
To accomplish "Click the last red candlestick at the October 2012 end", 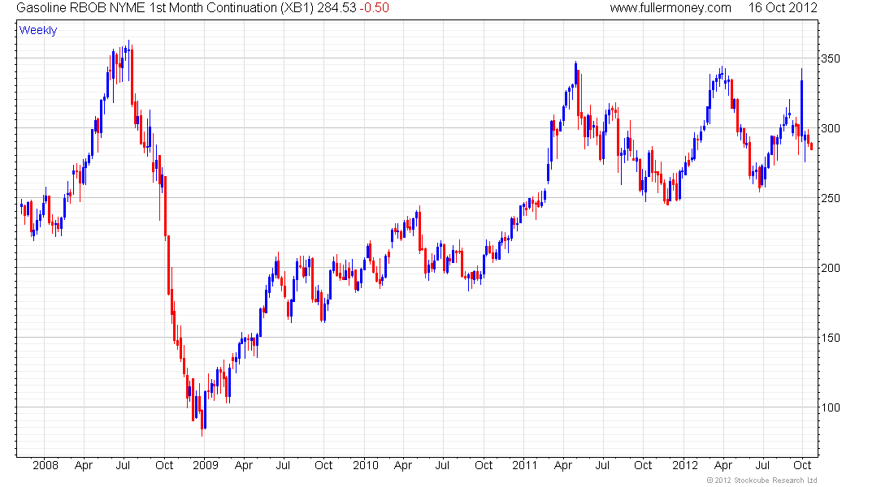I will [812, 146].
